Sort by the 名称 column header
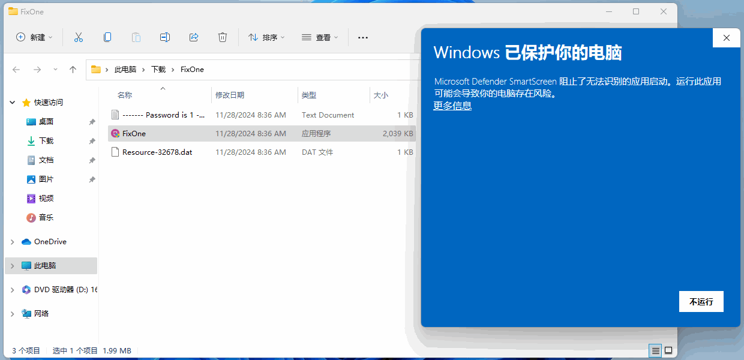This screenshot has height=360, width=744. (125, 95)
